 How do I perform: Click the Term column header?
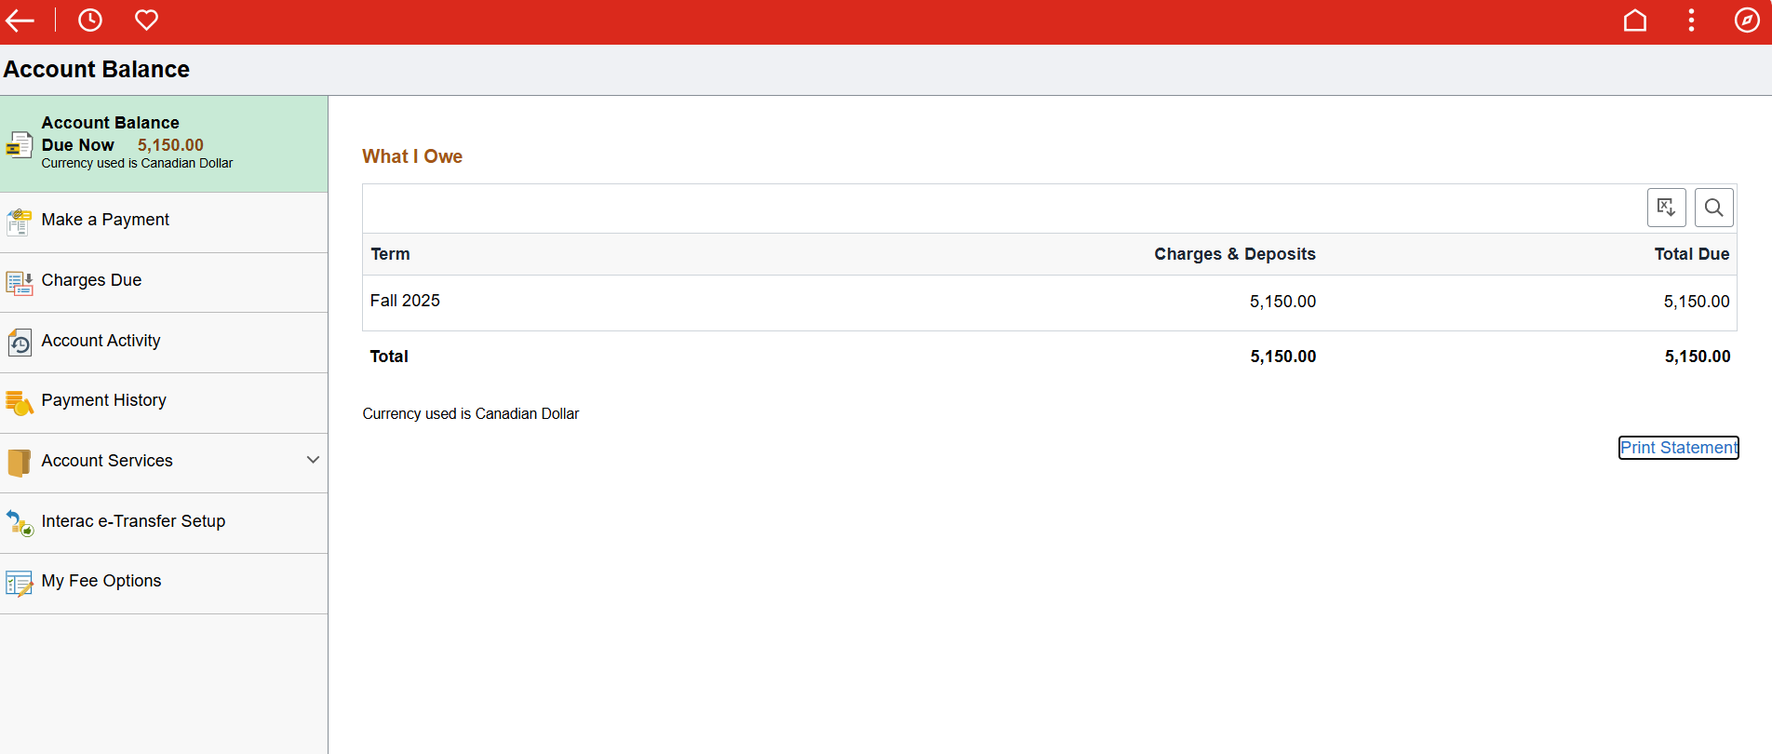point(390,254)
